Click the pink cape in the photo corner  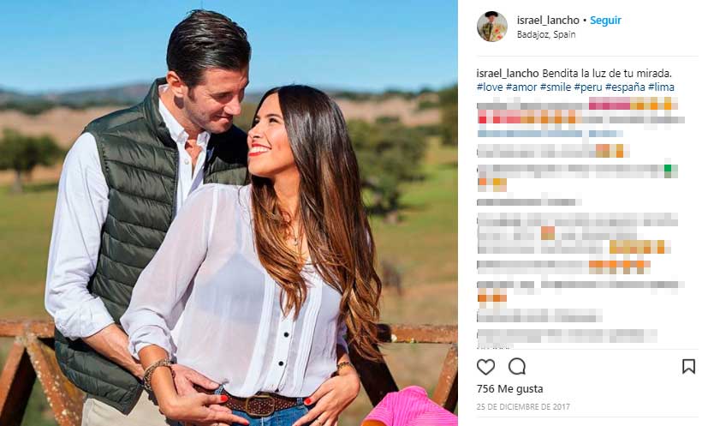tap(410, 407)
